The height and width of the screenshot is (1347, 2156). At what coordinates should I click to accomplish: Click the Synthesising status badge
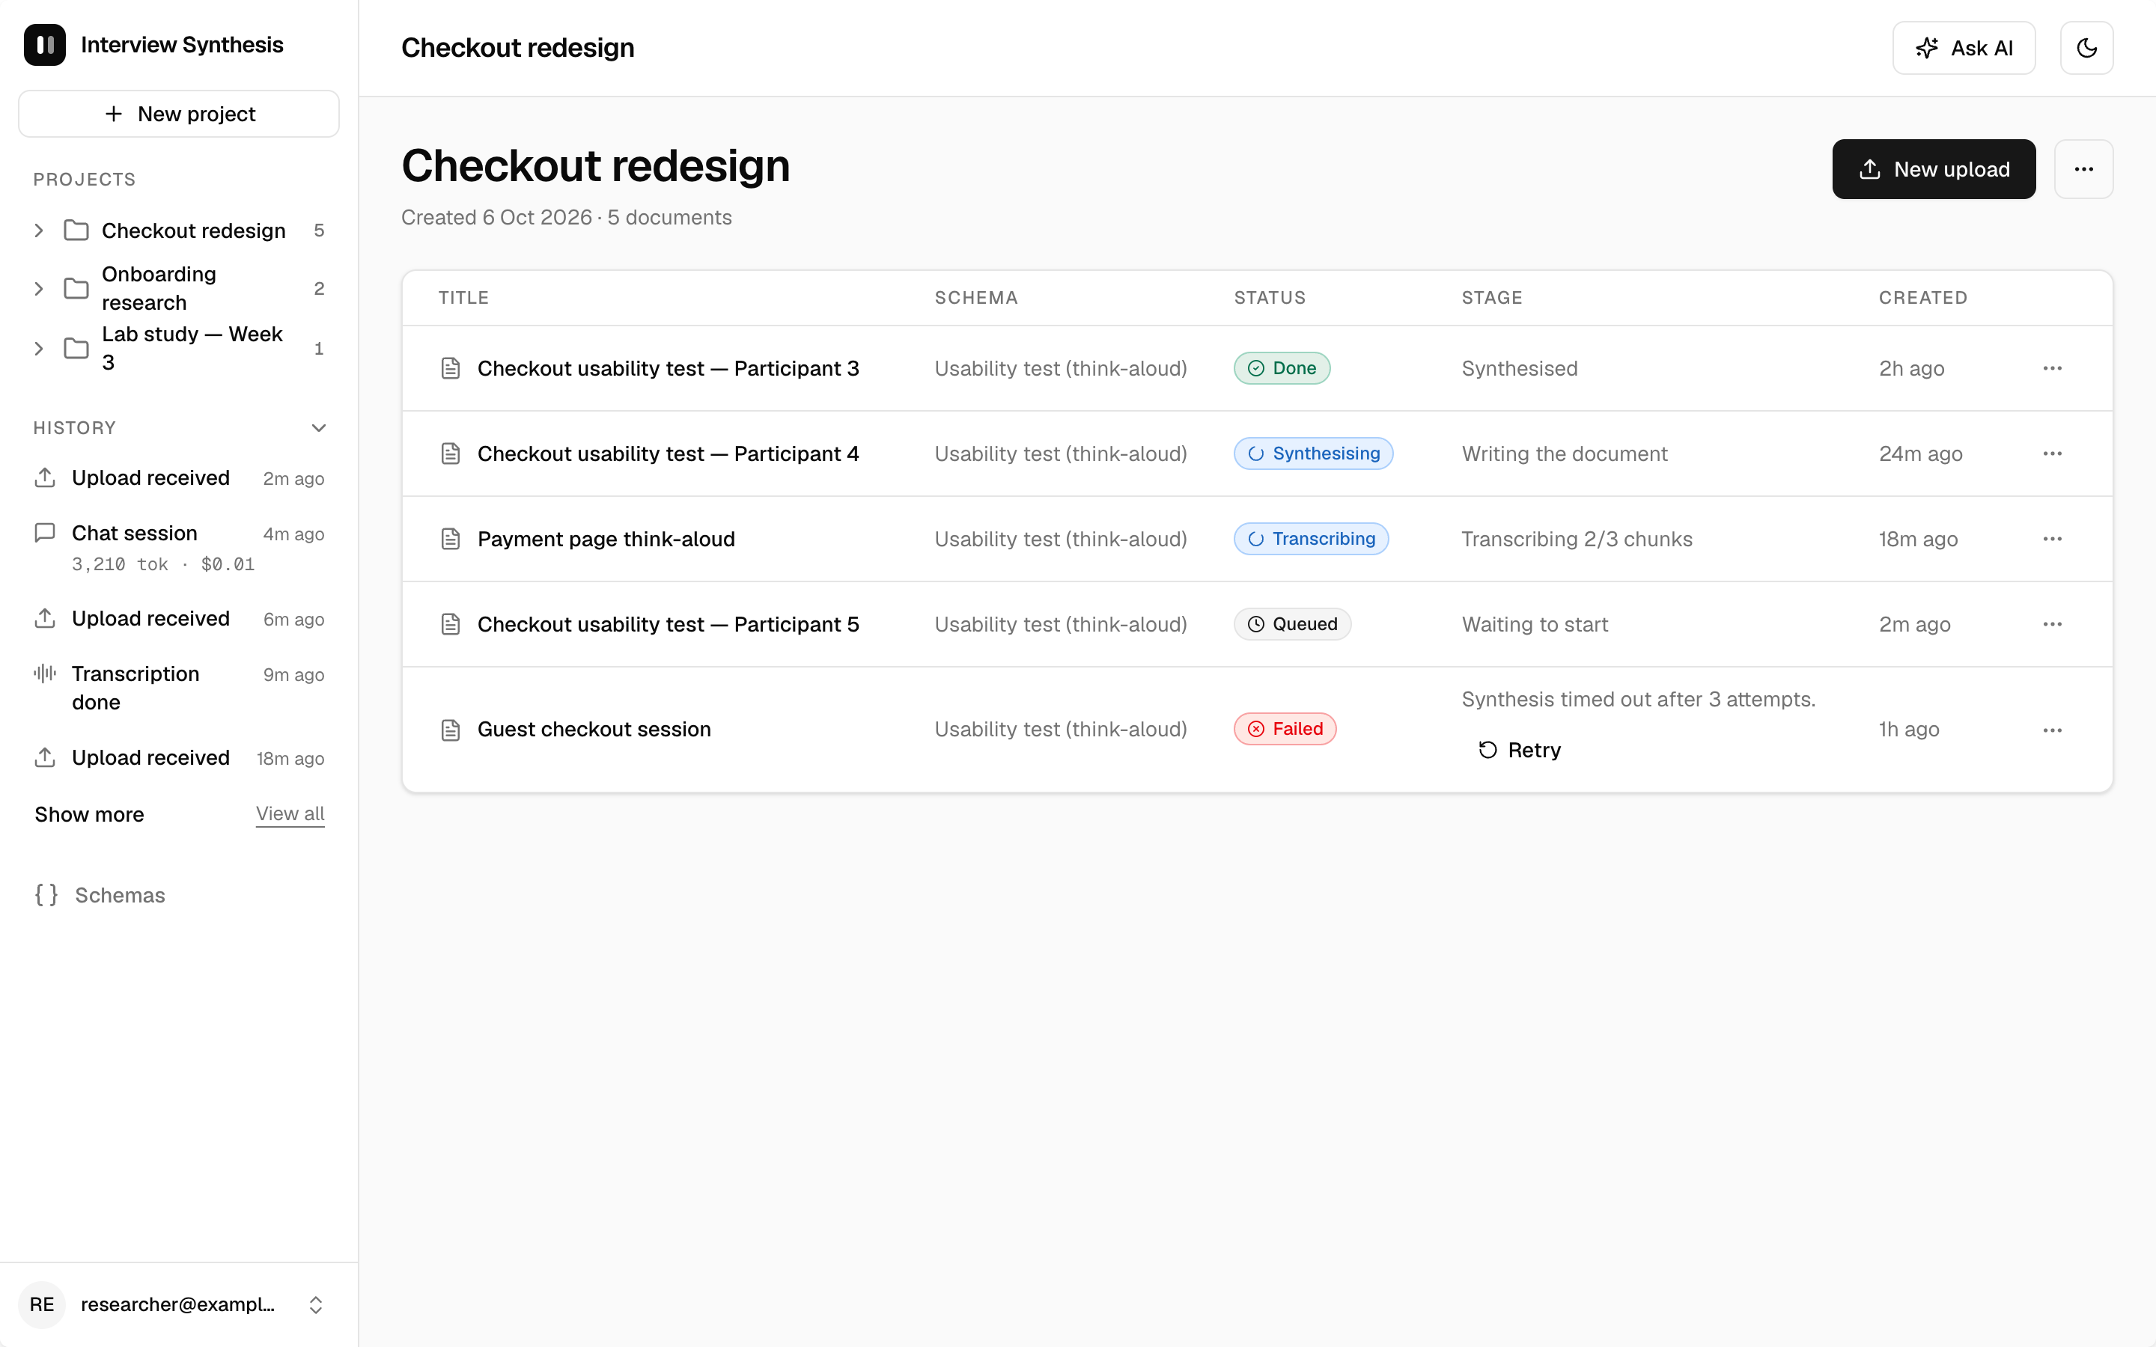[x=1313, y=454]
